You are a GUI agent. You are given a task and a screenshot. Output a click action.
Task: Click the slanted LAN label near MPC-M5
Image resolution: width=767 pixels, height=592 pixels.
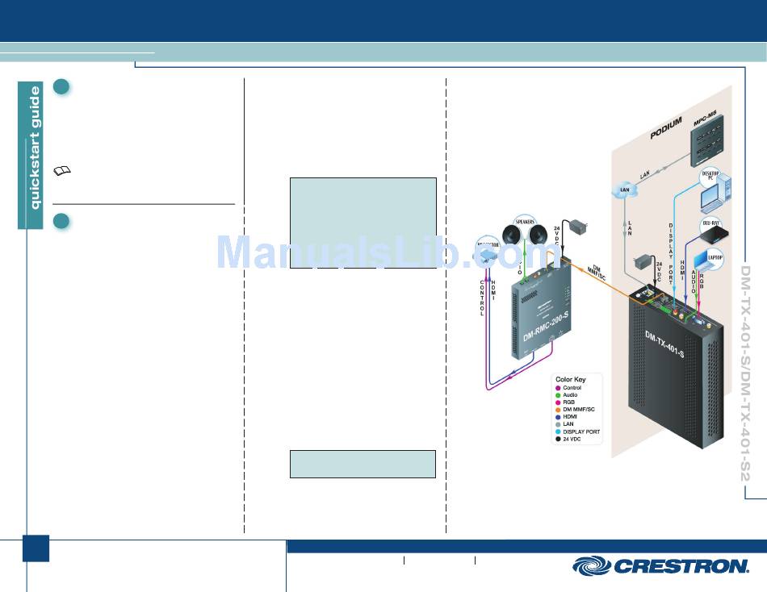click(645, 174)
